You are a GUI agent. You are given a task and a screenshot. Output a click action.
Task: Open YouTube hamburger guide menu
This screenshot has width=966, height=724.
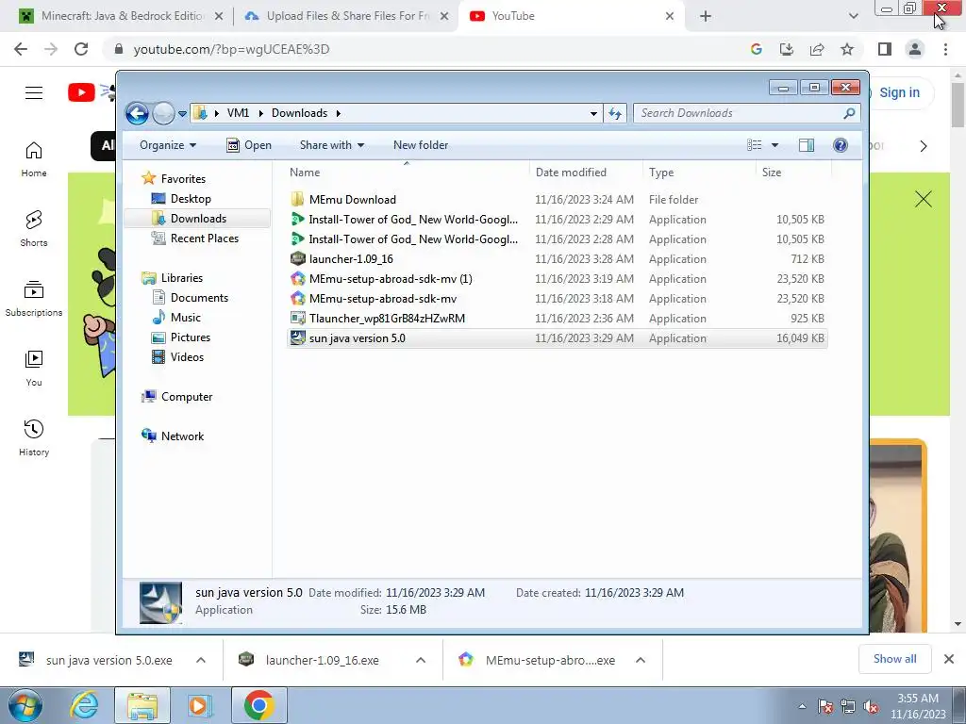tap(34, 93)
